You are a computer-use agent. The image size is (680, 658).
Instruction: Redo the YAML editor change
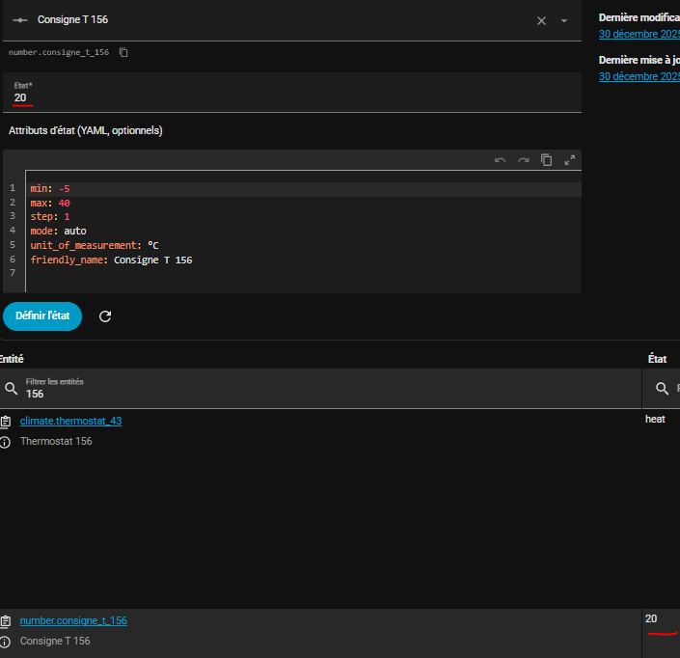click(x=523, y=160)
